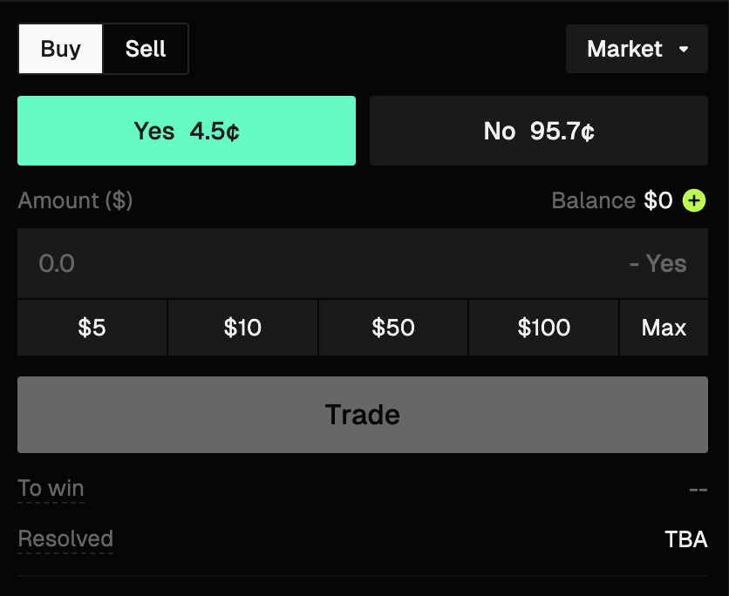729x596 pixels.
Task: Select the No 95.7¢ outcome
Action: (x=539, y=131)
